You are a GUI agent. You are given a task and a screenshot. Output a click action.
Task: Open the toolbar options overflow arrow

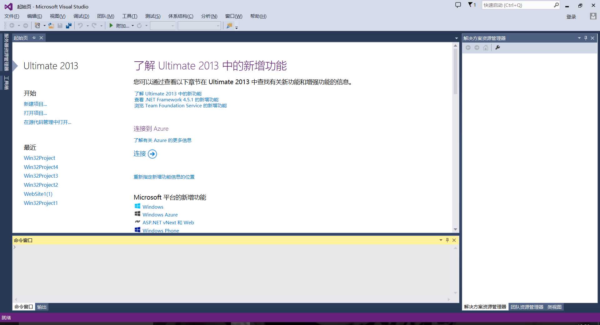pos(237,28)
